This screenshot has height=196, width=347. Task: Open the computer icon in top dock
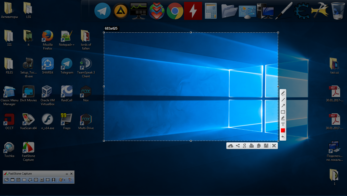[265, 11]
